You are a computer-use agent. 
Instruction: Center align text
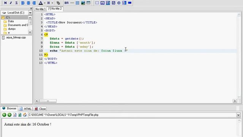point(28,3)
